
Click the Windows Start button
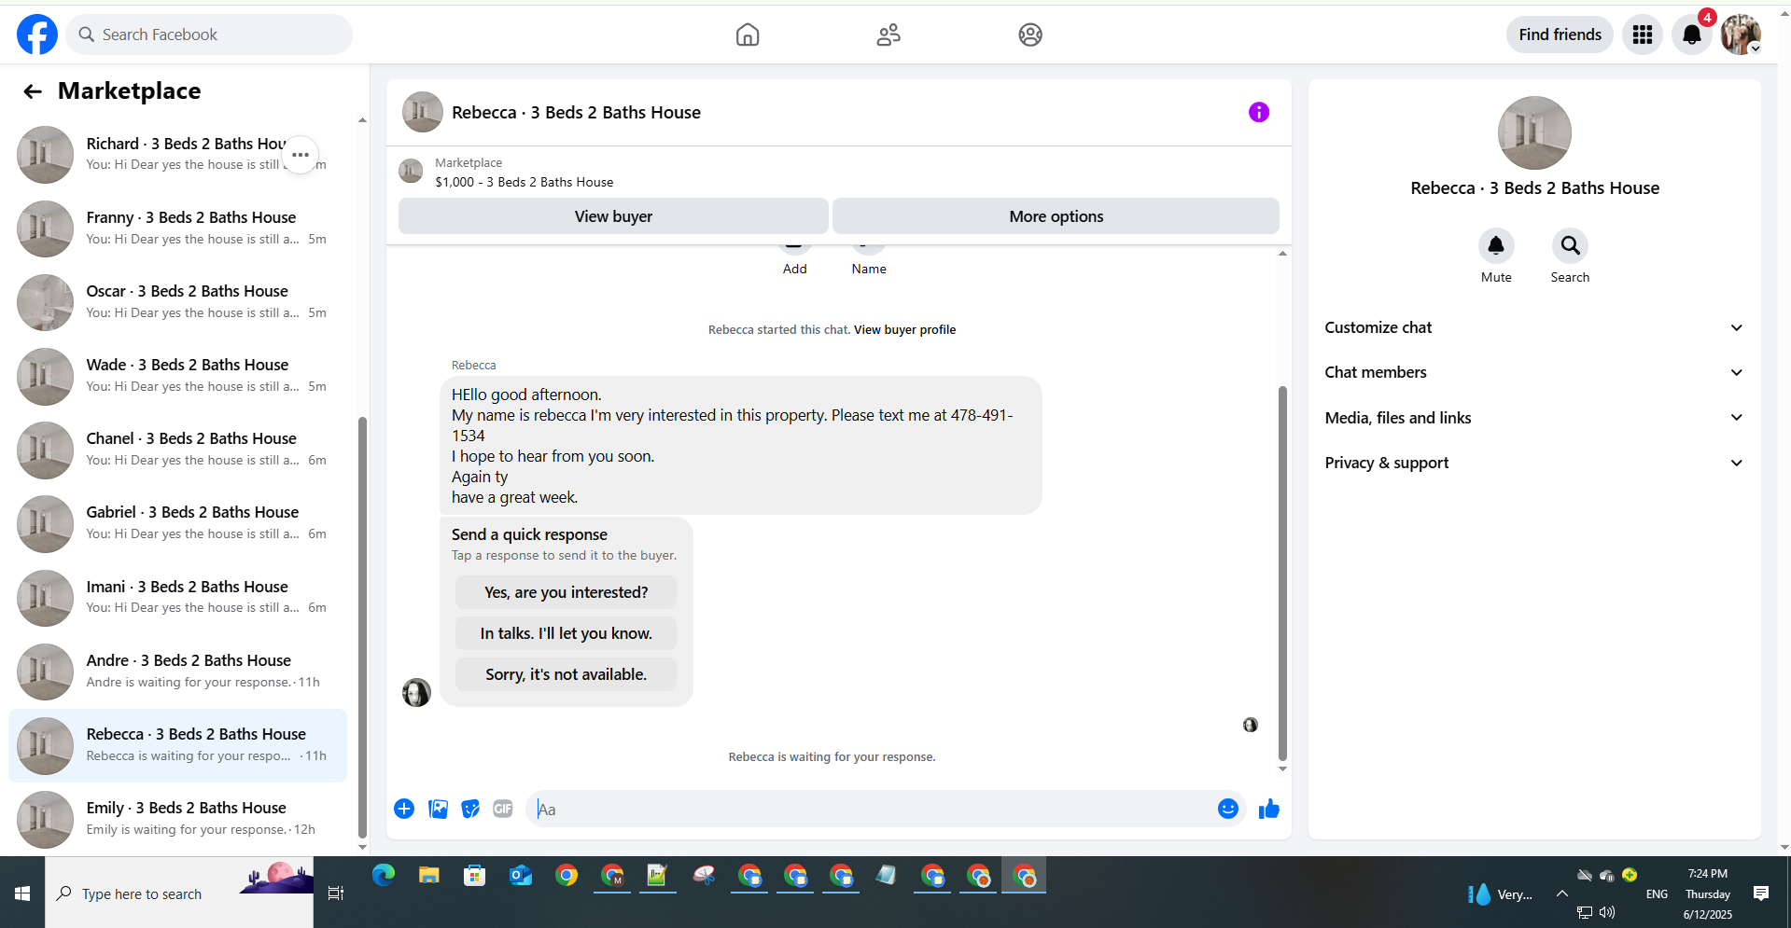point(22,893)
